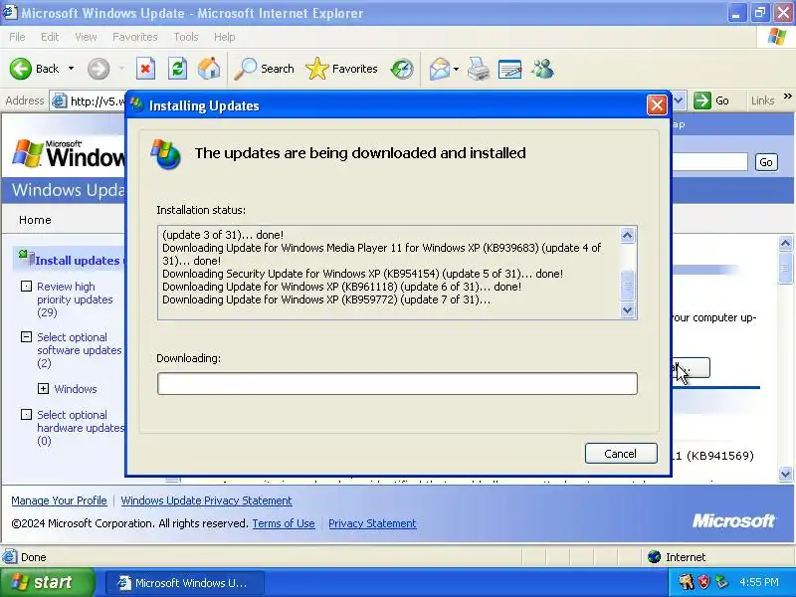Image resolution: width=796 pixels, height=597 pixels.
Task: Click the Internet zone globe icon in status bar
Action: pos(654,557)
